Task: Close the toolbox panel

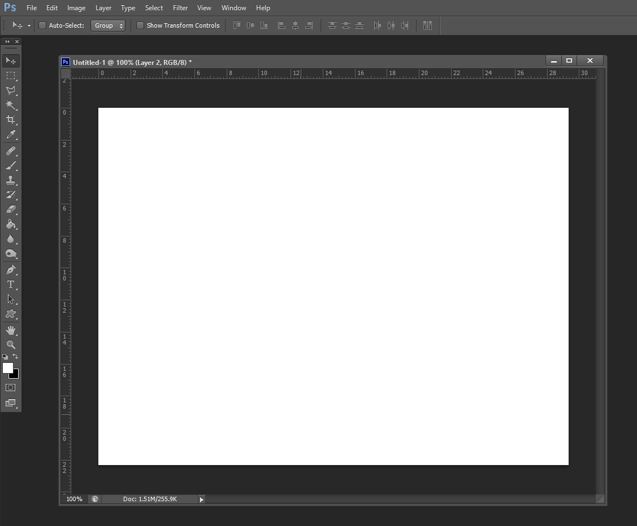Action: 16,41
